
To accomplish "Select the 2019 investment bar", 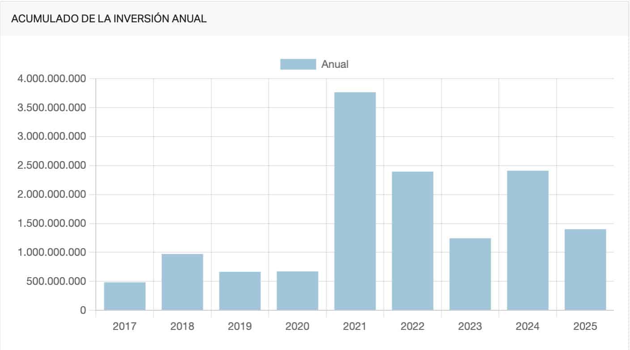I will click(x=240, y=291).
